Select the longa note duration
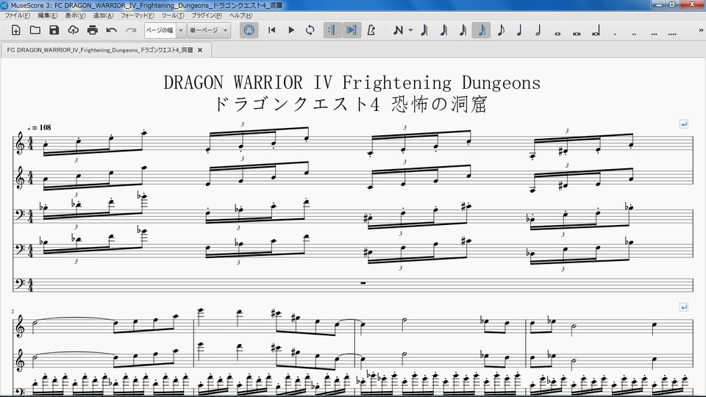The image size is (706, 397). coord(596,32)
